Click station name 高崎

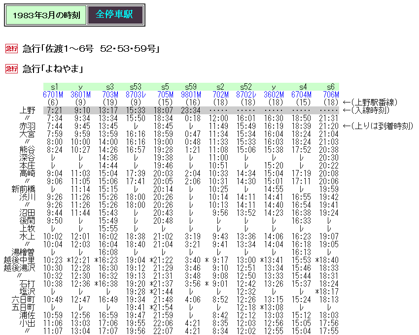click(27, 173)
